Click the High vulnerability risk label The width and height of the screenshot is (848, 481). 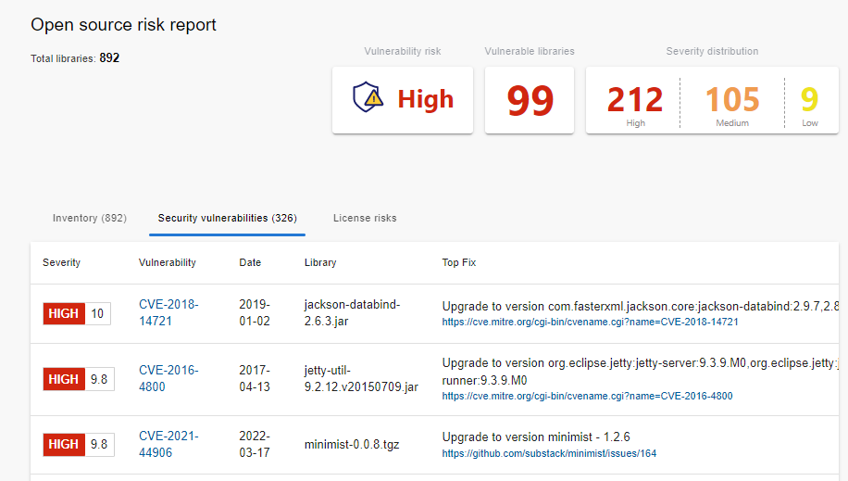[x=426, y=99]
